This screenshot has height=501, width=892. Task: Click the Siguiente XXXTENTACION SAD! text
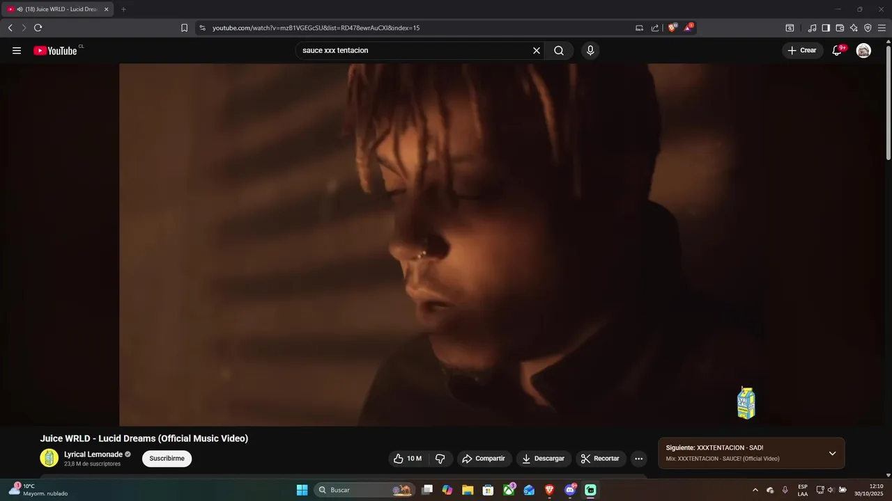[x=714, y=448]
